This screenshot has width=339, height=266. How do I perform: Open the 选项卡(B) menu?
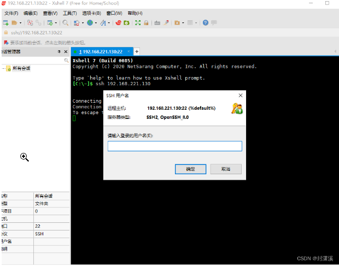(91, 13)
